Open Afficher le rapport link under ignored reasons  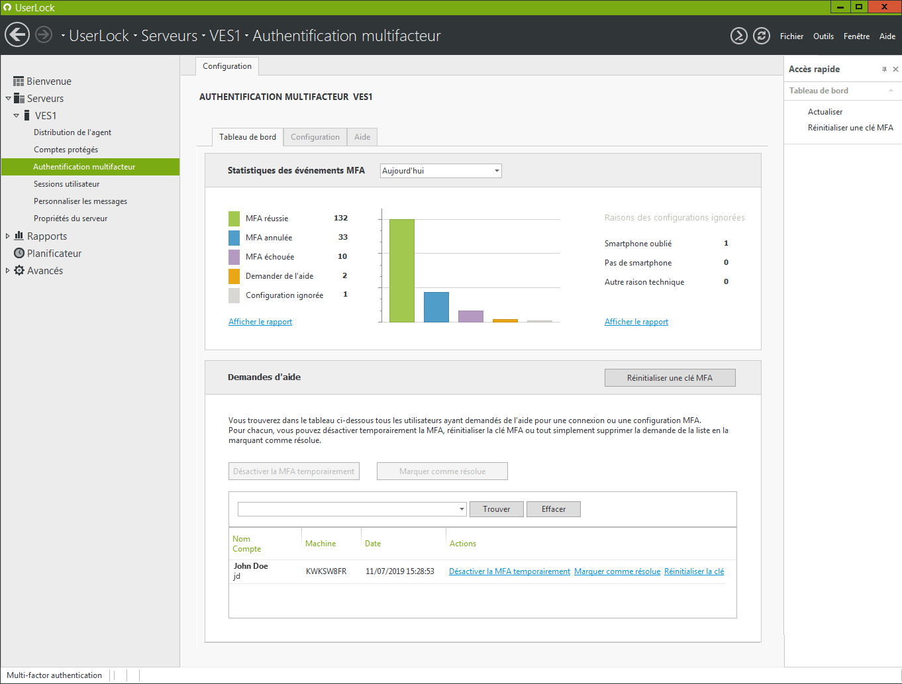pos(636,322)
